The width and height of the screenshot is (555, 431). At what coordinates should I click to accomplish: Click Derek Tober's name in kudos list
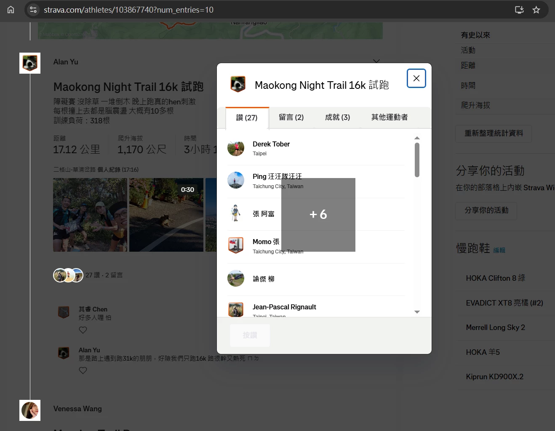pos(271,144)
